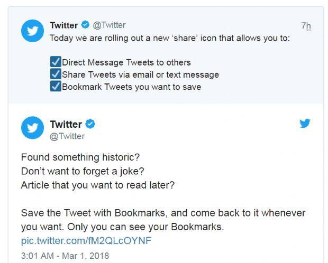Viewport: 328px width, 263px height.
Task: Click the Twitter display name in quoted tweet
Action: point(63,25)
